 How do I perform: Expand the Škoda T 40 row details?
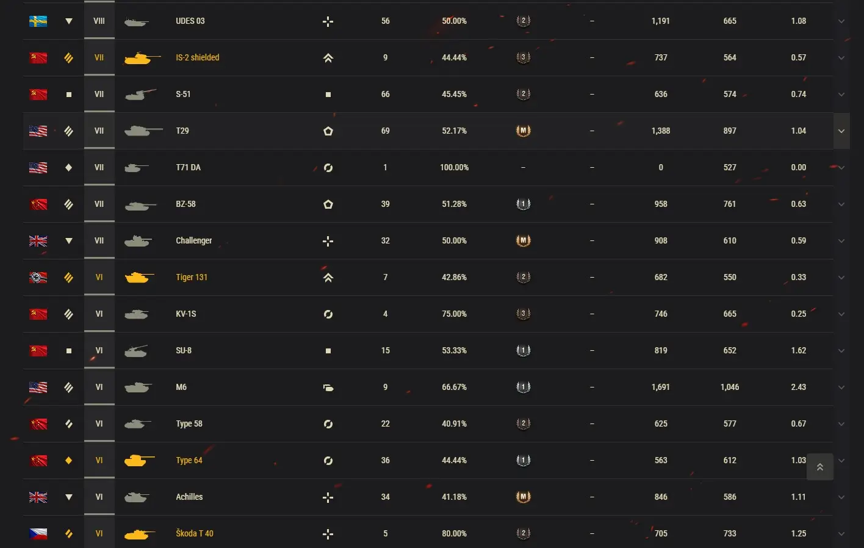tap(841, 534)
